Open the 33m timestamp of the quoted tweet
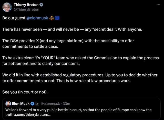This screenshot has width=164, height=120. pos(66,104)
